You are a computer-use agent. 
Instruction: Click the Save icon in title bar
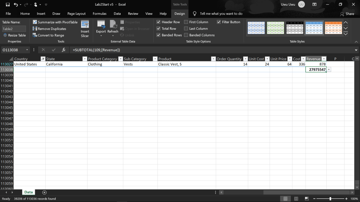[x=6, y=5]
